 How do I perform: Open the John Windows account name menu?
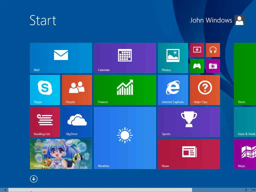pos(211,20)
